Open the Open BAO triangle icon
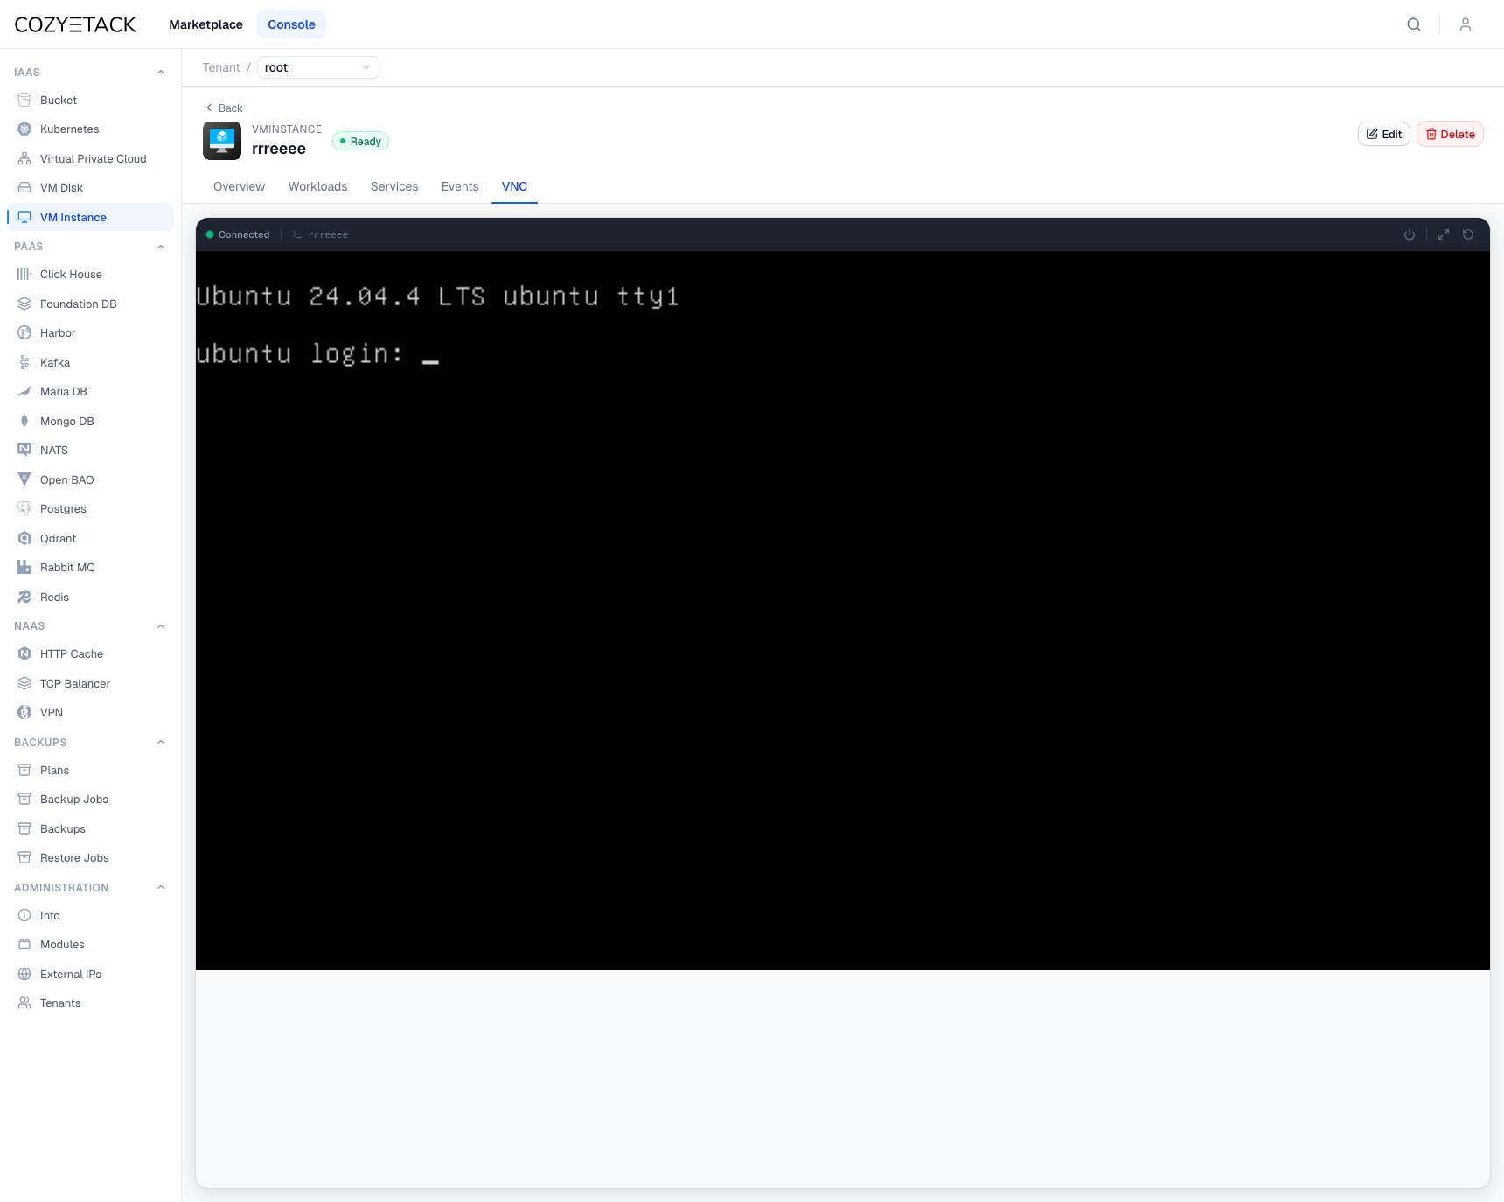Viewport: 1504px width, 1202px height. coord(24,479)
